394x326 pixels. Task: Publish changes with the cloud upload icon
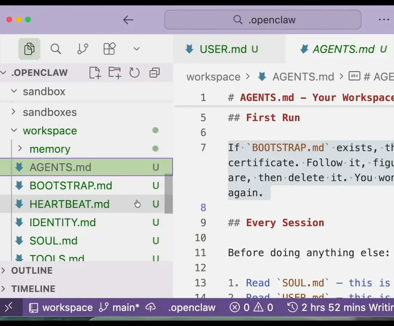coord(151,308)
